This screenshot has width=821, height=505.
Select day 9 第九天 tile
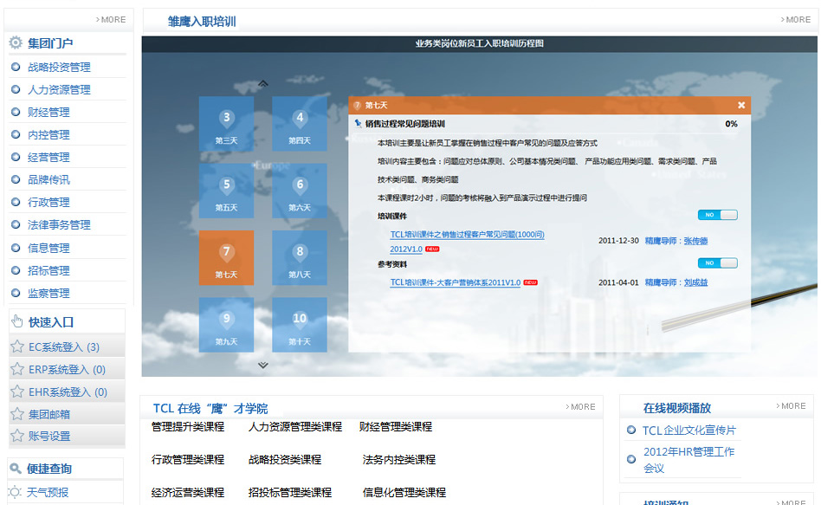pos(226,325)
